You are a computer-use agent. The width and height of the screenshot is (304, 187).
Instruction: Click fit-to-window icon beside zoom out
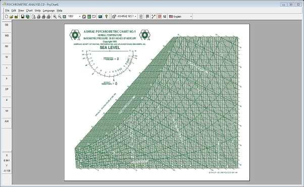(65, 17)
